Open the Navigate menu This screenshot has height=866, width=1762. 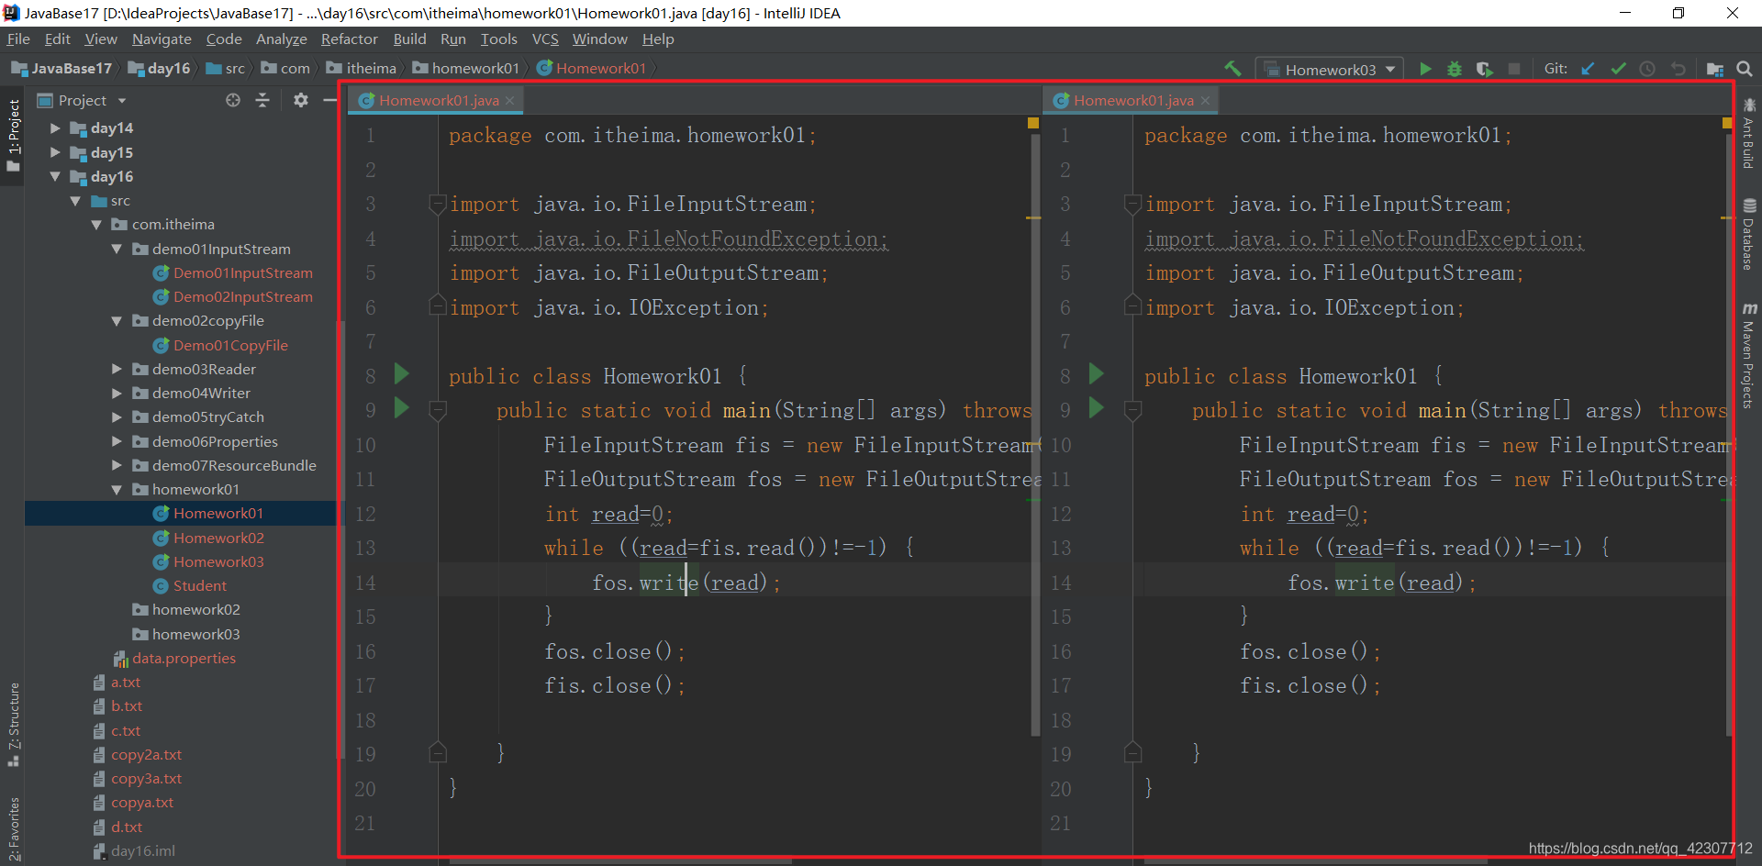pyautogui.click(x=162, y=39)
